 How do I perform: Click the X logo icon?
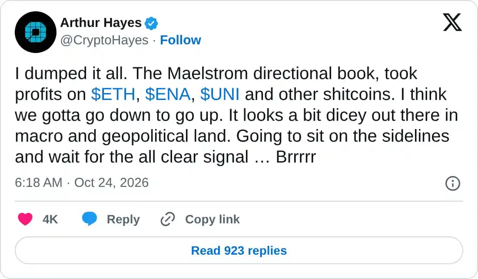(452, 22)
